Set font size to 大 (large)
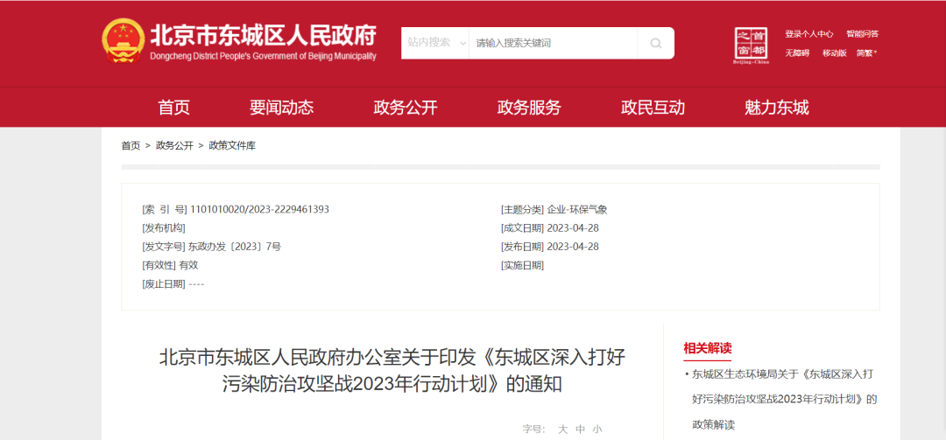 point(563,429)
